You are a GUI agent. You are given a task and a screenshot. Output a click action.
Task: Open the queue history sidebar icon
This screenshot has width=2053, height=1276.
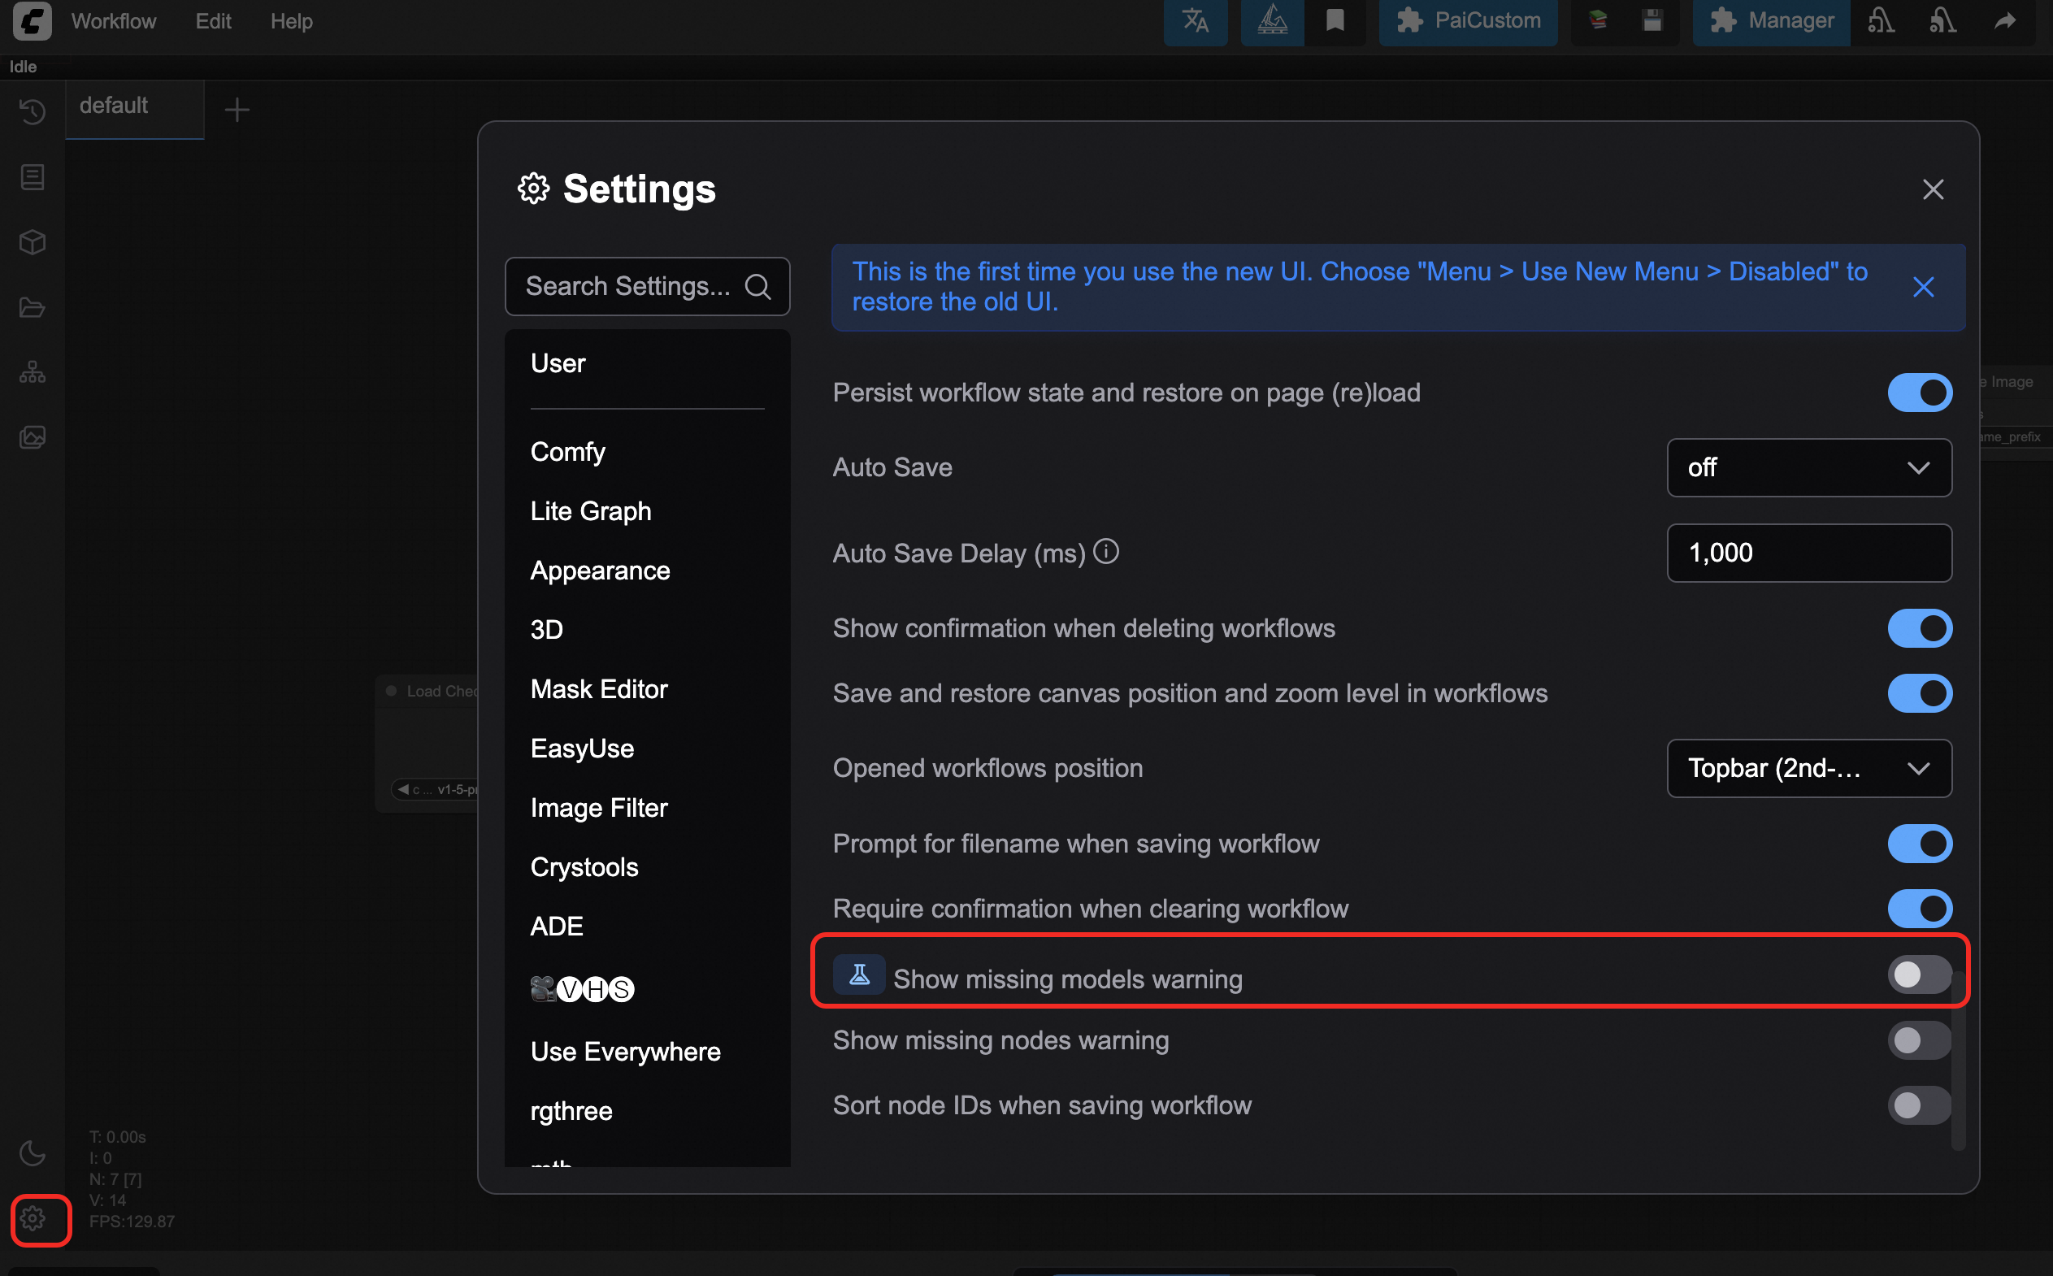coord(32,111)
